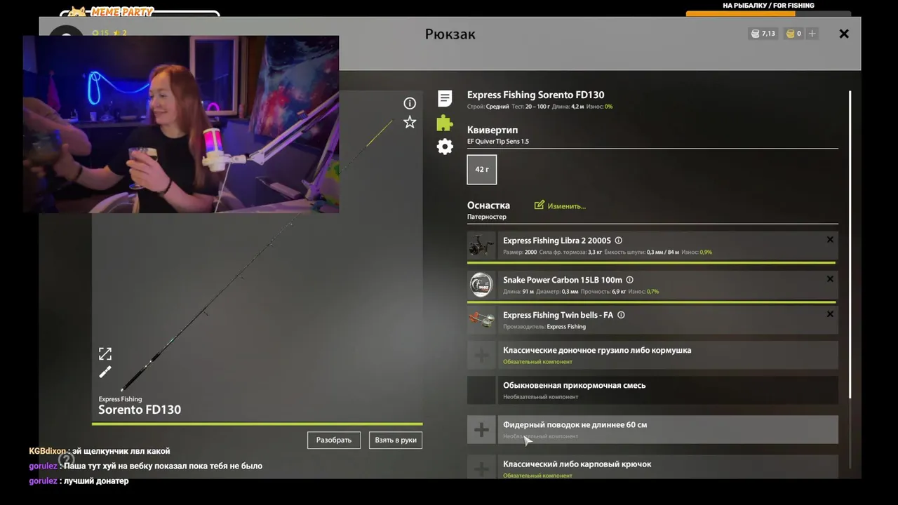Click the Классические доночное грузило либо кормушка label

click(x=597, y=350)
